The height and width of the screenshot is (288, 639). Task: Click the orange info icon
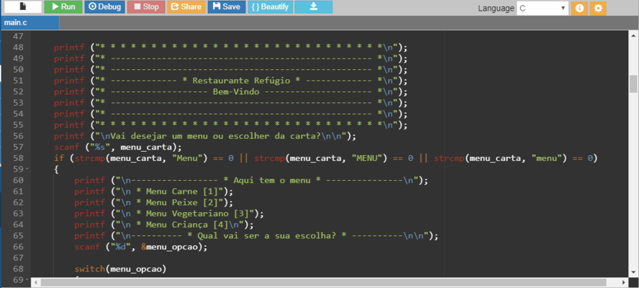(x=580, y=9)
